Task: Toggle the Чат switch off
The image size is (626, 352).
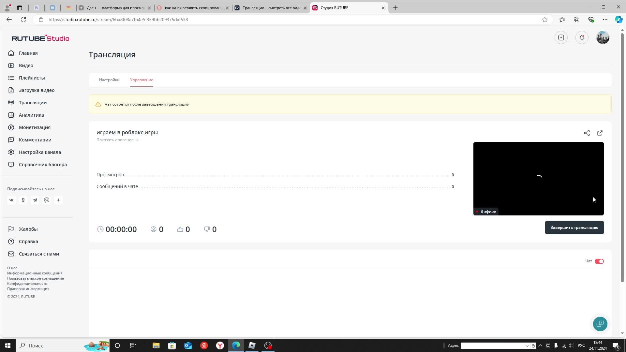Action: point(599,261)
